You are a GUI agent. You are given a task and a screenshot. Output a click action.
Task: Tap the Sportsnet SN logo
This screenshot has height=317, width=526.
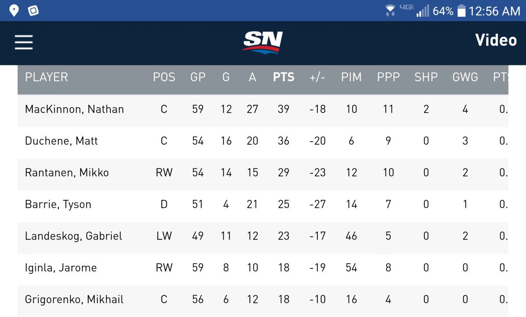tap(263, 42)
